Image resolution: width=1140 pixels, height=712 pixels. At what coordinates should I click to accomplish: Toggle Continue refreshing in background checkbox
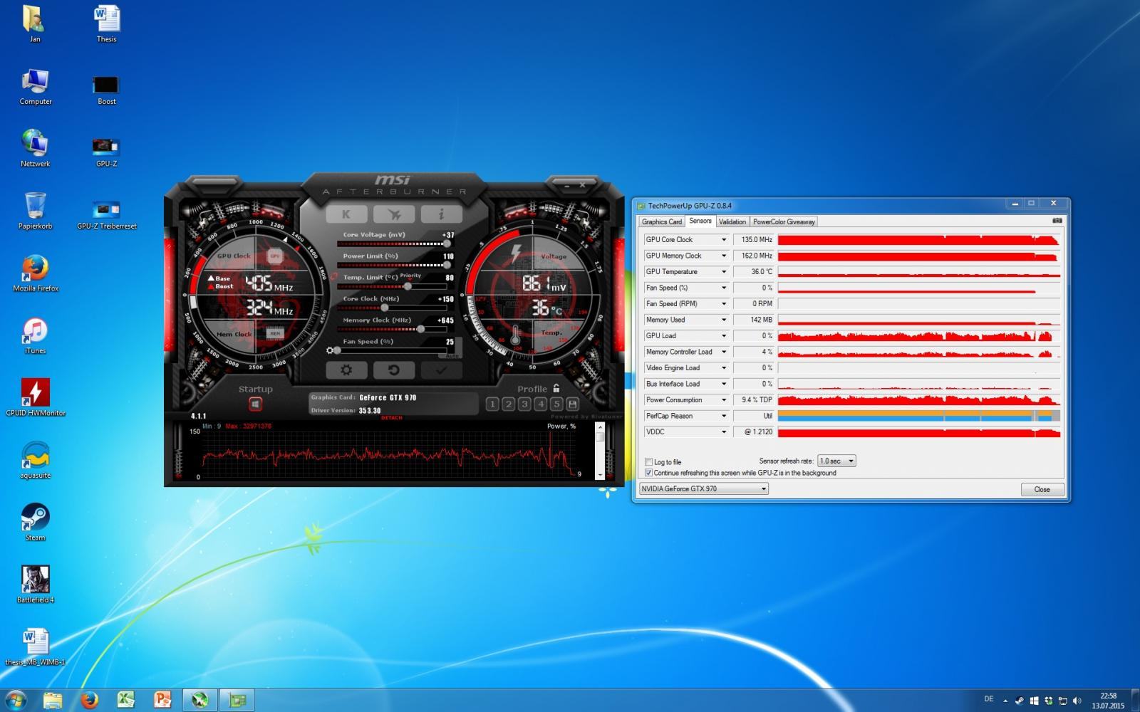pyautogui.click(x=648, y=473)
